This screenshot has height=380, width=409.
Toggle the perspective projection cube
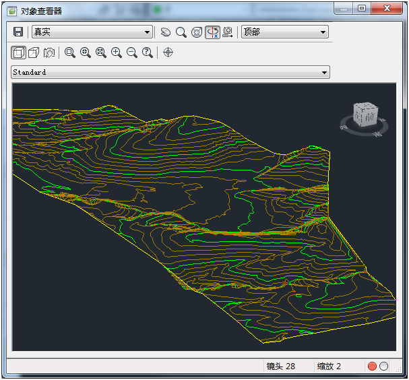point(33,53)
